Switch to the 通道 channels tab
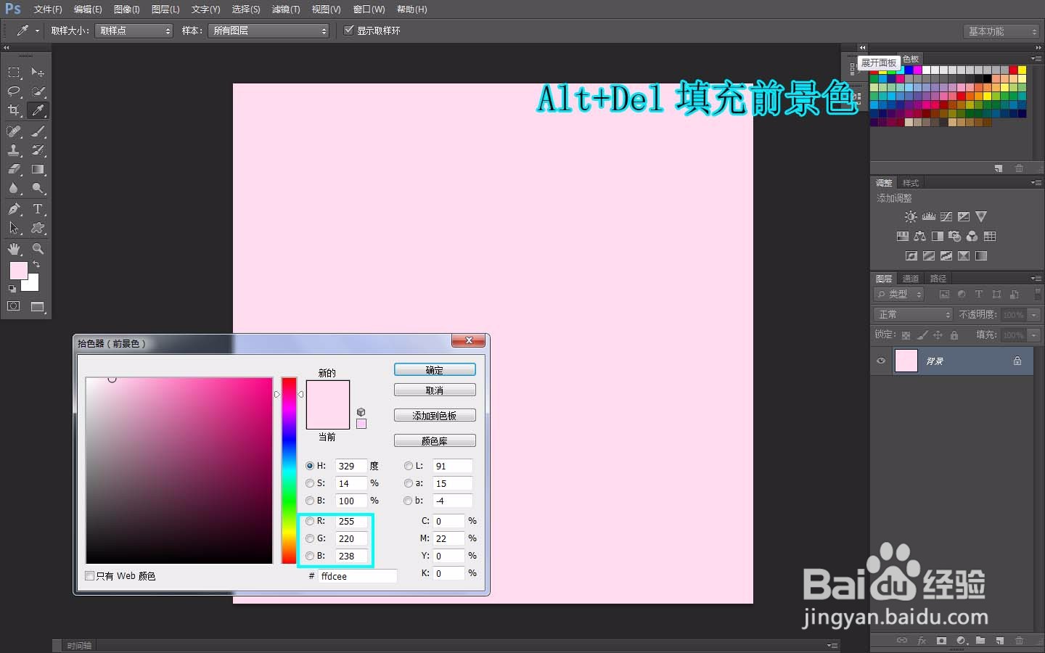 click(x=910, y=278)
